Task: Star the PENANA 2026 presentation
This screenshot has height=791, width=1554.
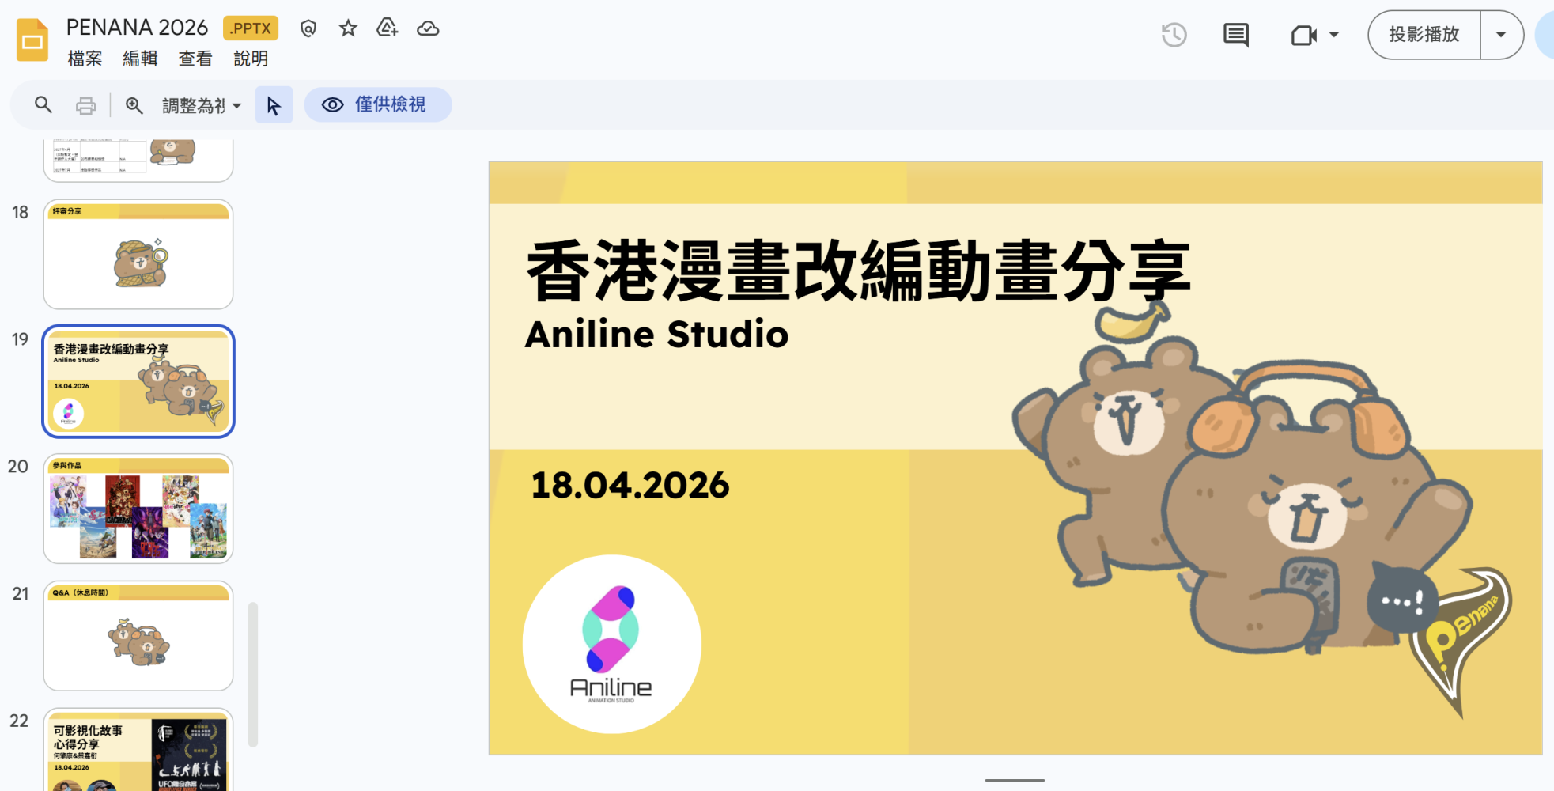Action: [x=348, y=28]
